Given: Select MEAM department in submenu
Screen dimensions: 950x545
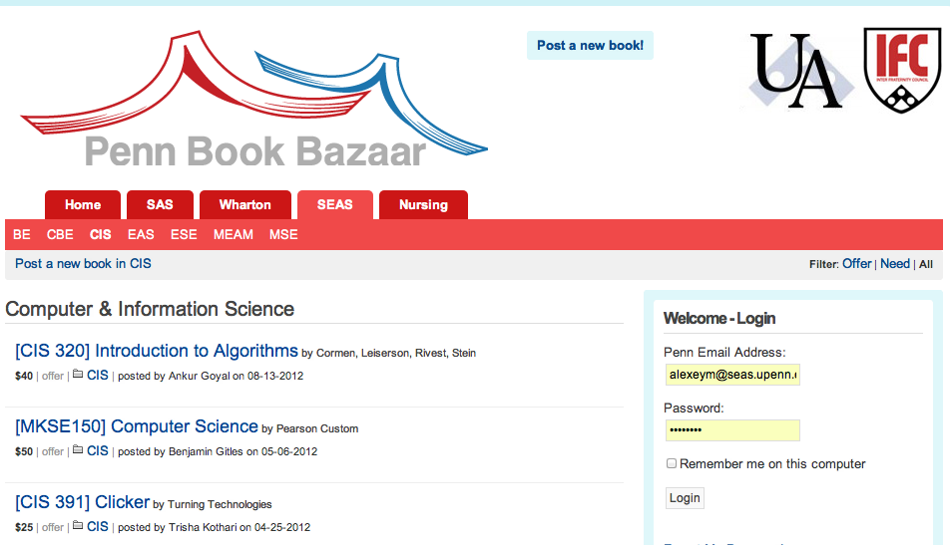Looking at the screenshot, I should point(234,235).
